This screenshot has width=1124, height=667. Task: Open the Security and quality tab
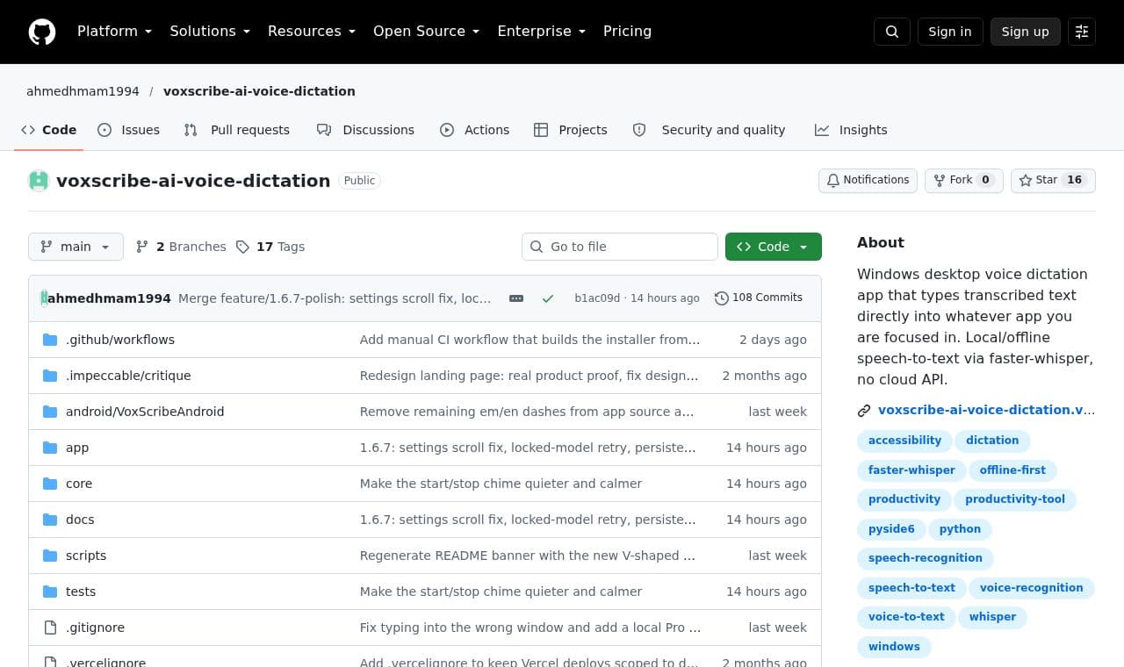pos(710,130)
